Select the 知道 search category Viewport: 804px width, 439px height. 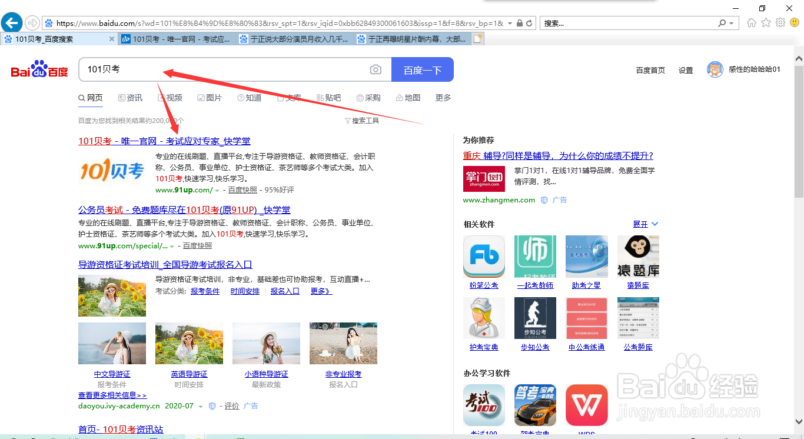pyautogui.click(x=250, y=98)
